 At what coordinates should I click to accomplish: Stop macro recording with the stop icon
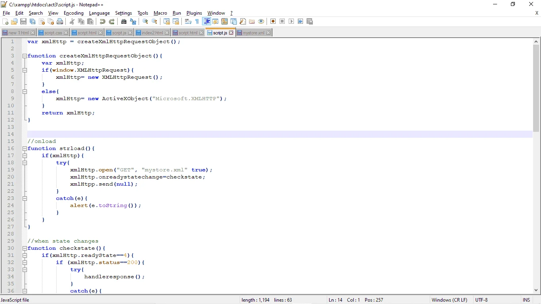point(282,21)
